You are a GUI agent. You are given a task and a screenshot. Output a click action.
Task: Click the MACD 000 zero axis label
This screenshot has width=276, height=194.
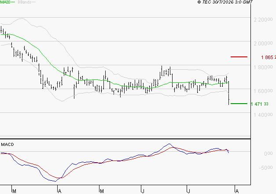pyautogui.click(x=269, y=153)
